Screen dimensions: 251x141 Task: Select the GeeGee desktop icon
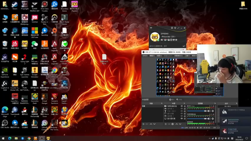click(x=35, y=18)
